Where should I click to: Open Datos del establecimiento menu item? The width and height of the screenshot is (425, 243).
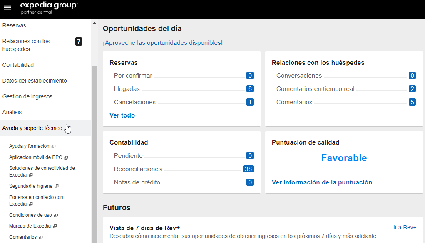coord(35,81)
